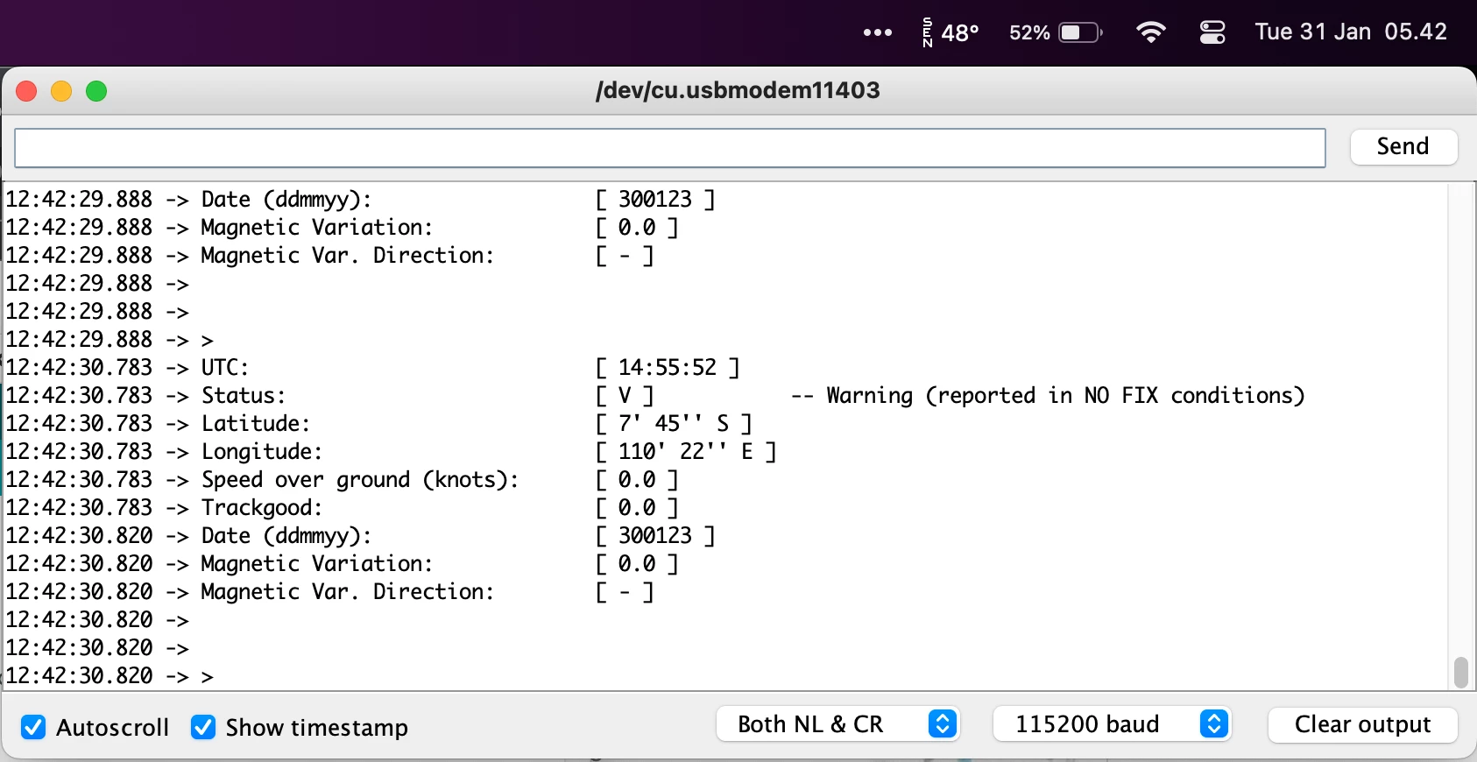Toggle the Show timestamp checkbox

(x=203, y=727)
